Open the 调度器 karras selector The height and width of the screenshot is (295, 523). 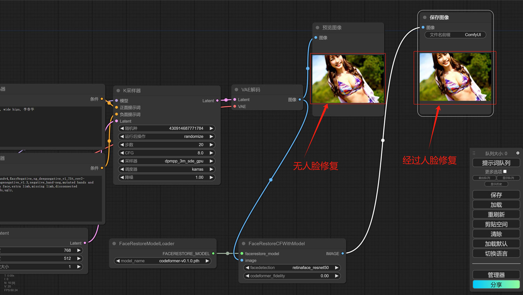click(x=167, y=169)
